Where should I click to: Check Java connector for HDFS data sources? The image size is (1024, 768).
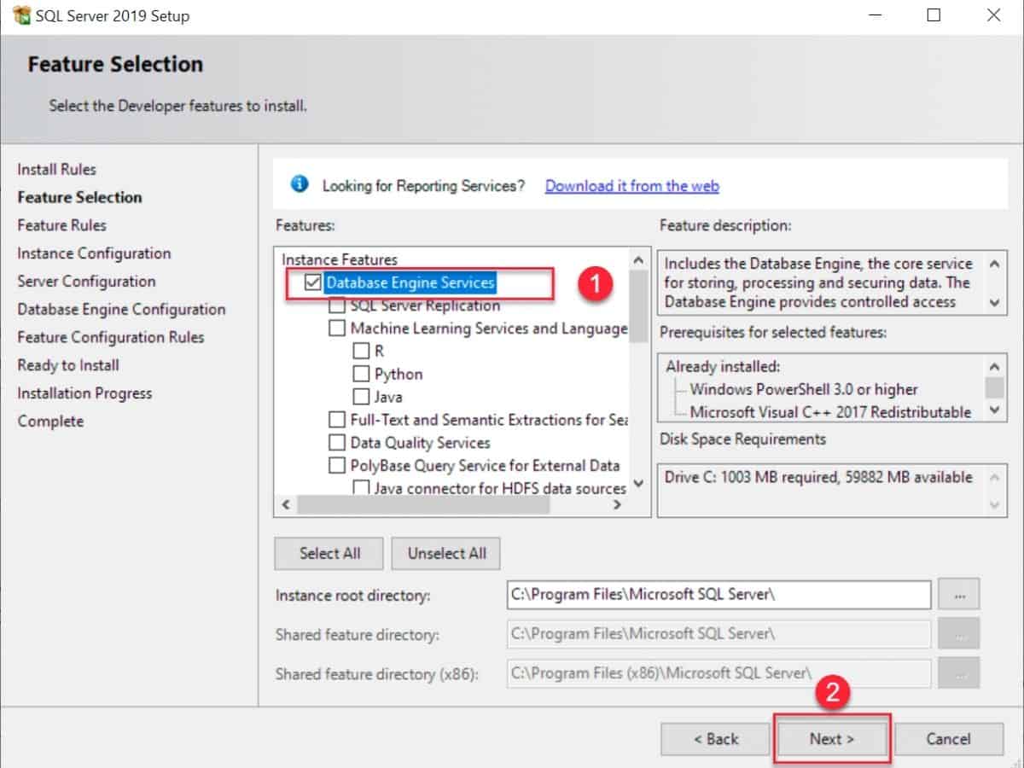[361, 488]
